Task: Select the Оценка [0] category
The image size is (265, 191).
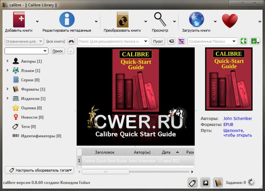Action: pyautogui.click(x=31, y=108)
